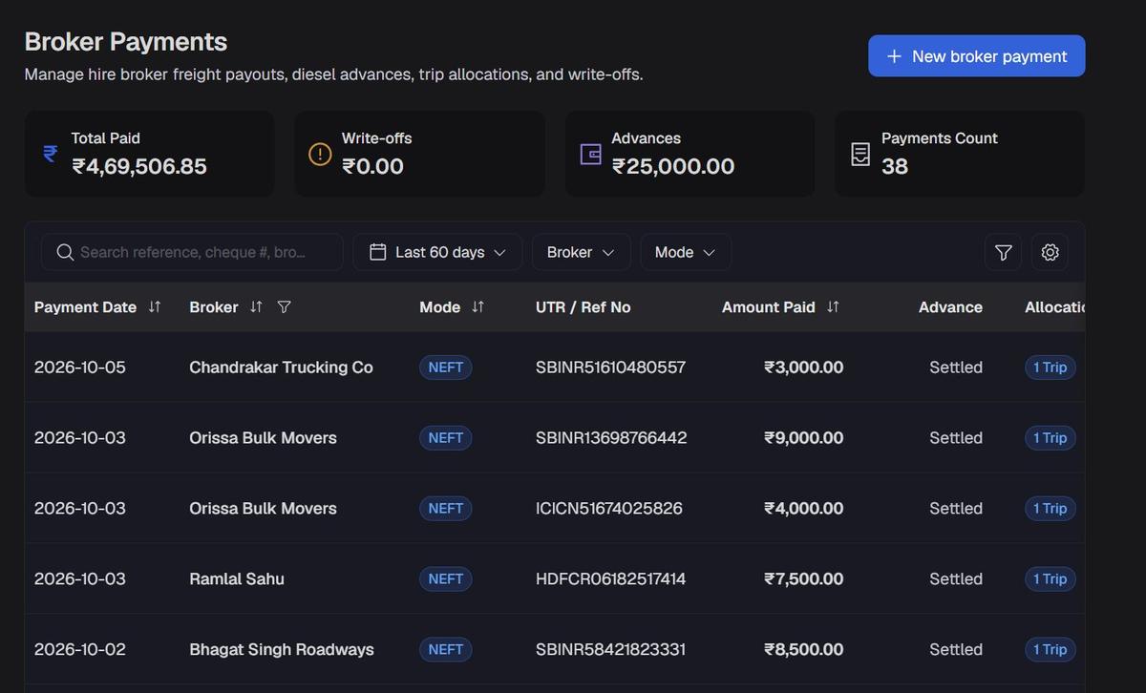Click the wallet icon on Advances card
Image resolution: width=1146 pixels, height=693 pixels.
[x=591, y=154]
